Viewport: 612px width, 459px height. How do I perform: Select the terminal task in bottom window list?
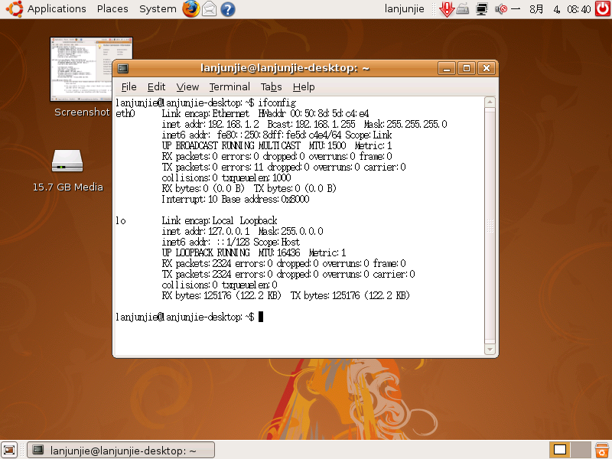click(121, 451)
